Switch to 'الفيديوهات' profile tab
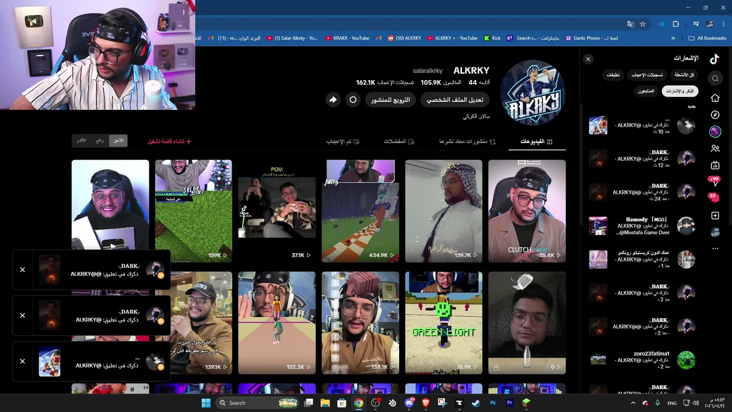732x412 pixels. click(x=536, y=141)
